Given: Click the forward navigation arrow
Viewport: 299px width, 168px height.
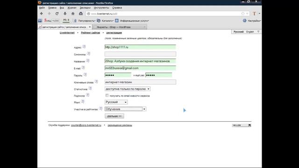Looking at the screenshot, I should click(x=49, y=14).
